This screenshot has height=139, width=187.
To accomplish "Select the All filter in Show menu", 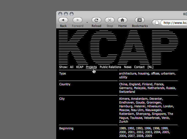I will [x=72, y=67].
